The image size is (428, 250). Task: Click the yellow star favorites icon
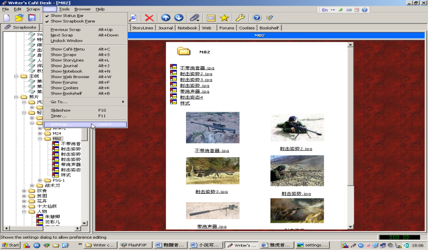224,18
